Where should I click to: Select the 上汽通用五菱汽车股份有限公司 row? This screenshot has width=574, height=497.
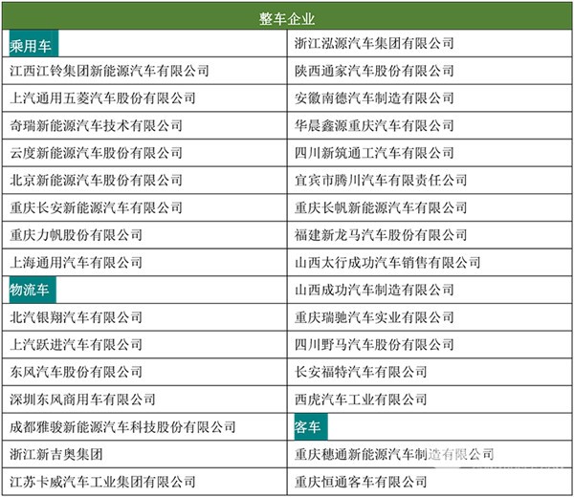[x=102, y=97]
